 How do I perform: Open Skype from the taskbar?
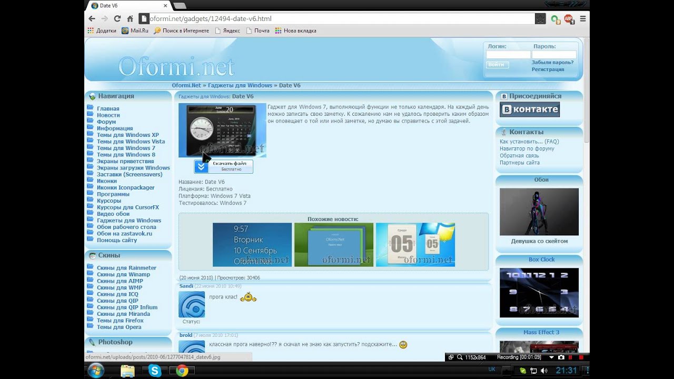[155, 371]
